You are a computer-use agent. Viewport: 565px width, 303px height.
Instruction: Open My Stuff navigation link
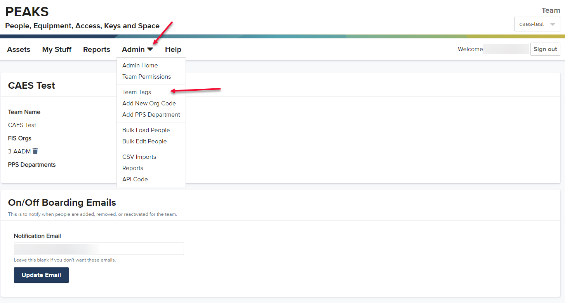tap(57, 50)
